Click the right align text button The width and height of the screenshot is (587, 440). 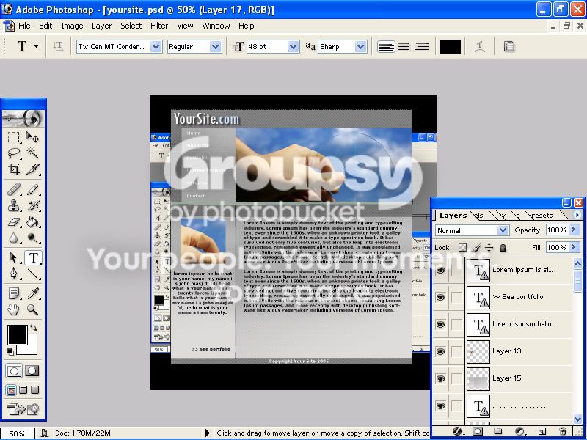pos(421,47)
